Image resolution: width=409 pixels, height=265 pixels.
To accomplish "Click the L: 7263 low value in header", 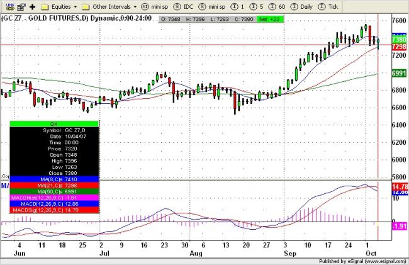I will coord(220,19).
